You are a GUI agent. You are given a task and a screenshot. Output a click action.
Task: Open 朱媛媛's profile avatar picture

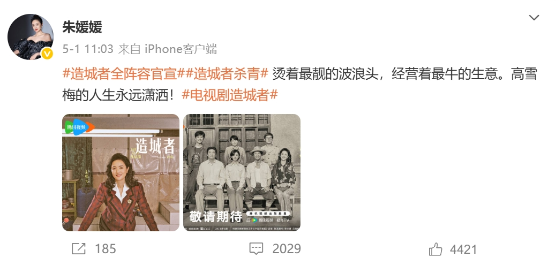coord(31,37)
